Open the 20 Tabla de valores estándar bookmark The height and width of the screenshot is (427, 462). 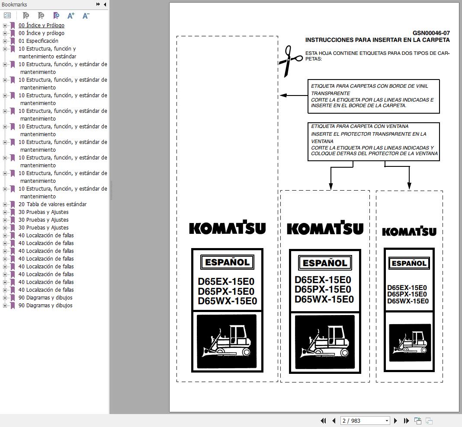click(x=52, y=204)
